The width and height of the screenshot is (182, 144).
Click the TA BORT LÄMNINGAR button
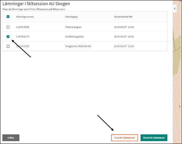coord(124,138)
